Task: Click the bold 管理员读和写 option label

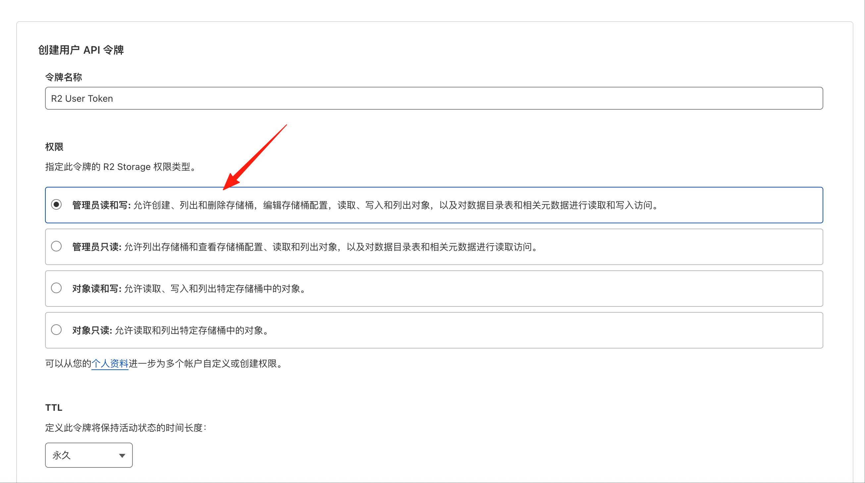Action: click(x=101, y=205)
